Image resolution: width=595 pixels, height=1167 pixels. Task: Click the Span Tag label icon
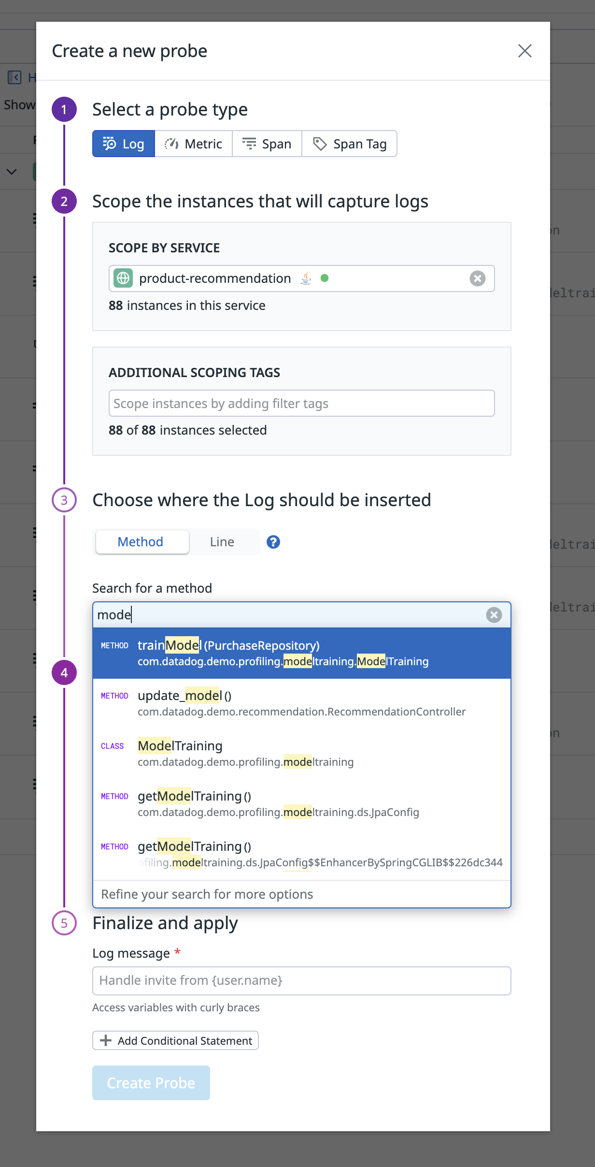pyautogui.click(x=320, y=143)
